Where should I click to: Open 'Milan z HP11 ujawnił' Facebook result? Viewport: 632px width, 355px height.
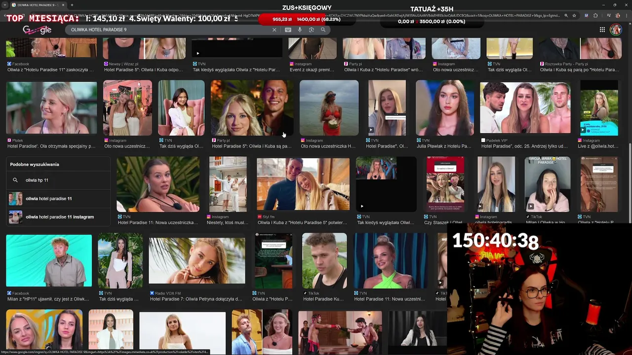48,299
